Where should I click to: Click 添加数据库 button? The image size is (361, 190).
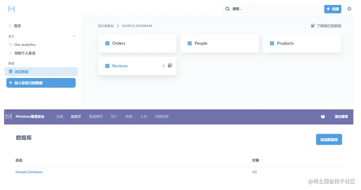pos(329,140)
